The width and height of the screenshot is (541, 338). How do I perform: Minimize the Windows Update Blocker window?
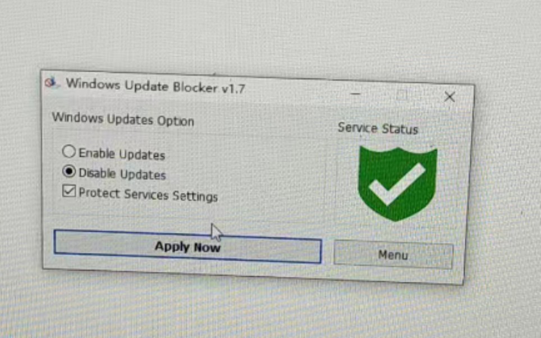(355, 94)
